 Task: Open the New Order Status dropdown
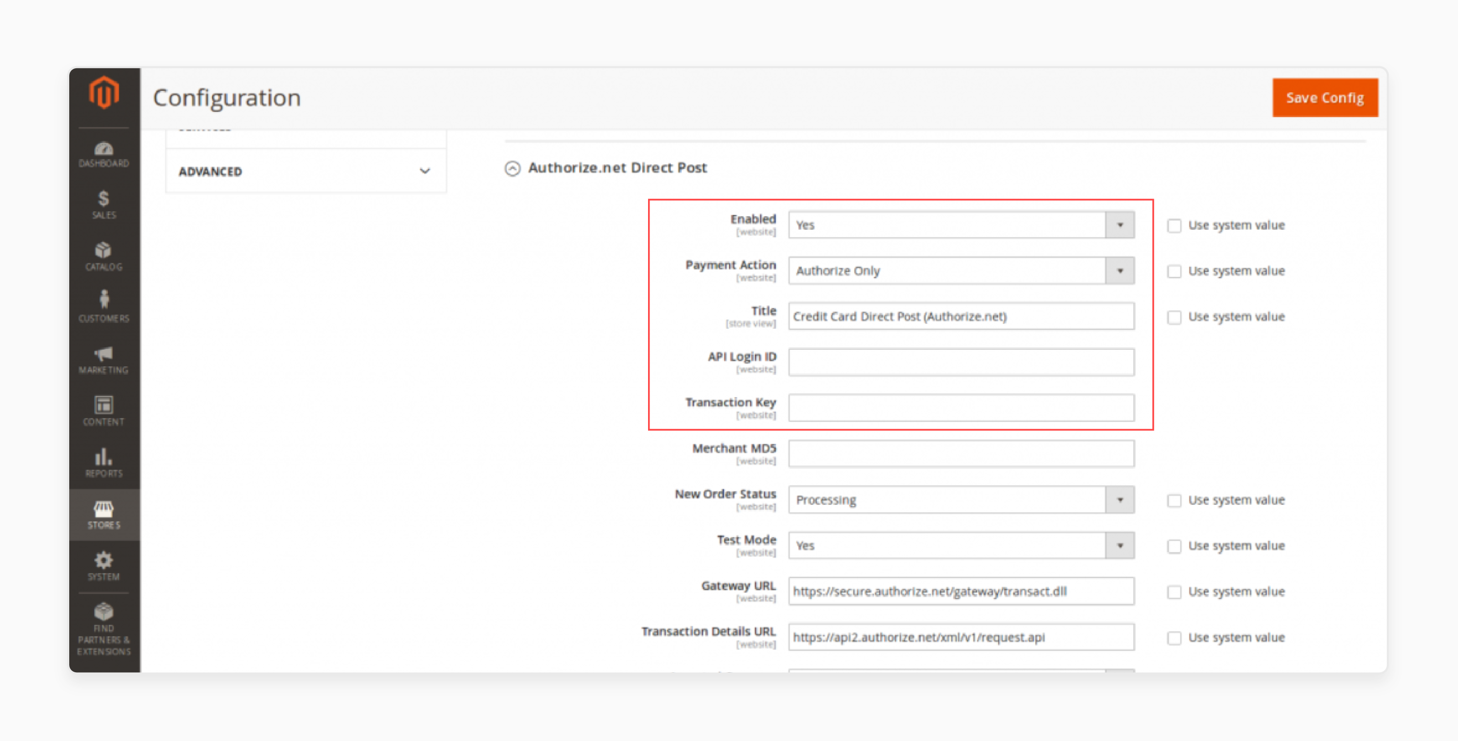[961, 500]
